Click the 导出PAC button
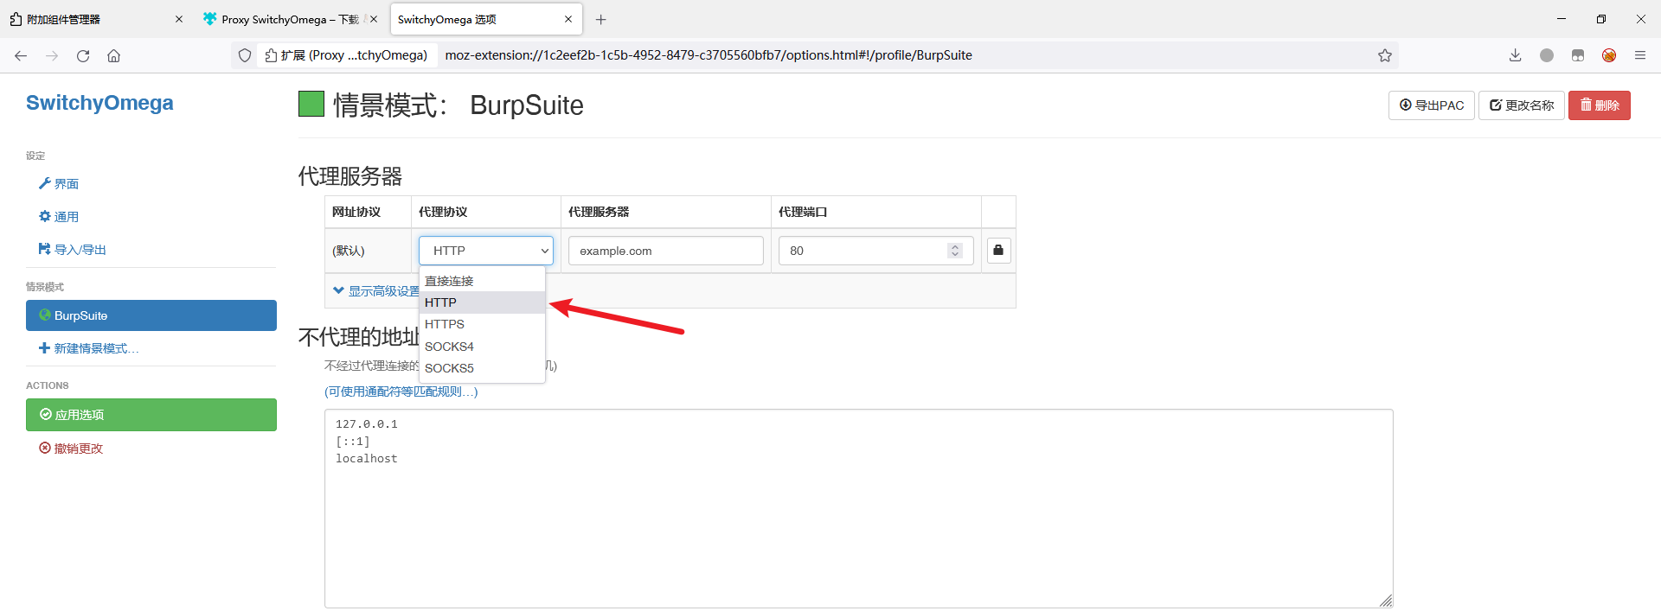 coord(1432,105)
